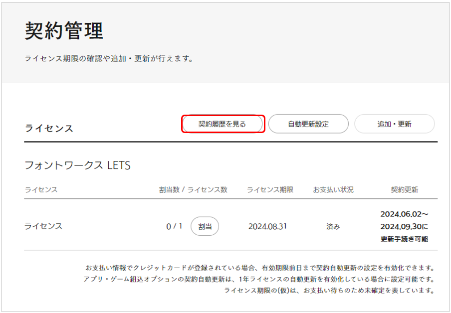The width and height of the screenshot is (451, 313).
Task: Click license expiry date 2024.08.31
Action: 267,226
